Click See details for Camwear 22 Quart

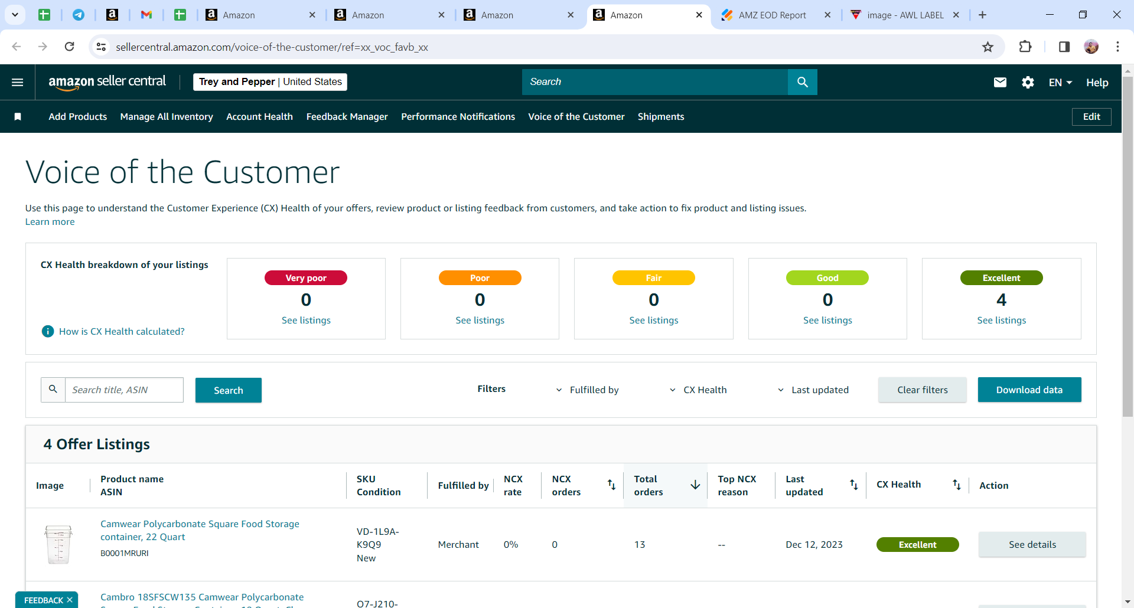click(x=1032, y=544)
